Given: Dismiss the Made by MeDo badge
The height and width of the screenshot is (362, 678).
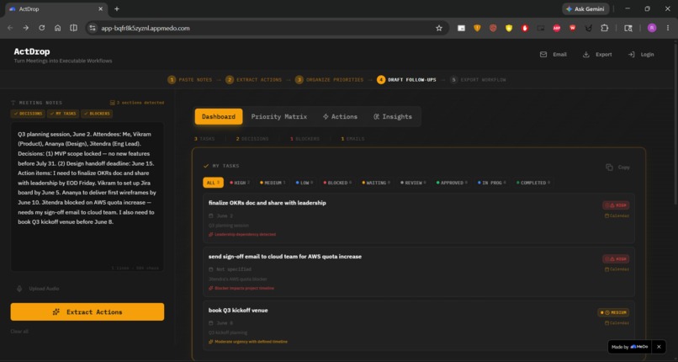Looking at the screenshot, I should pyautogui.click(x=659, y=347).
